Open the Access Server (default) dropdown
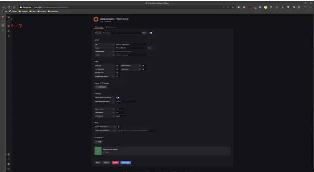The width and height of the screenshot is (314, 172). tap(131, 48)
